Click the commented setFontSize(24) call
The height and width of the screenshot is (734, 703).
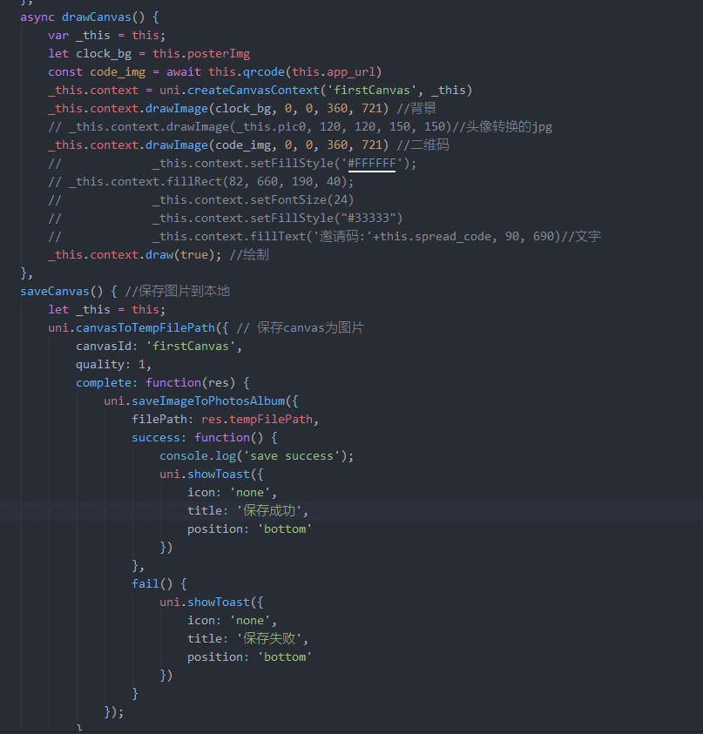click(x=253, y=200)
